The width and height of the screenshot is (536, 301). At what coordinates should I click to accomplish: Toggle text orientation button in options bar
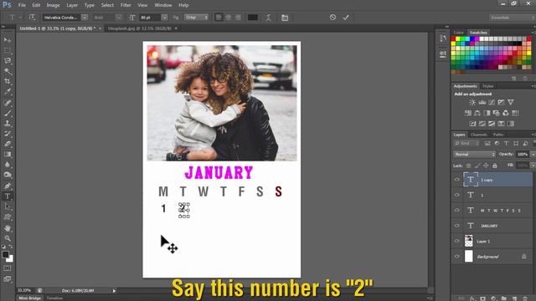(x=32, y=17)
